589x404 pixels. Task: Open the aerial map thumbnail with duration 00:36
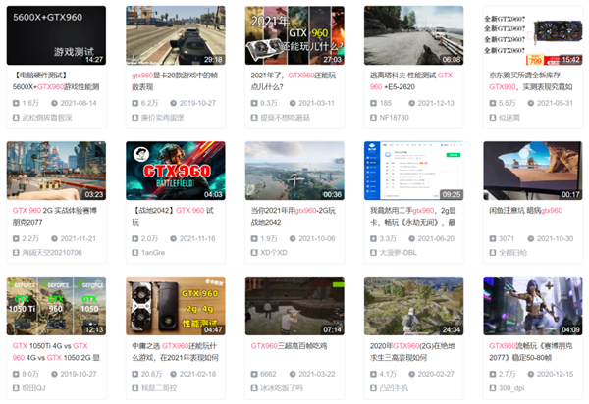tap(294, 171)
